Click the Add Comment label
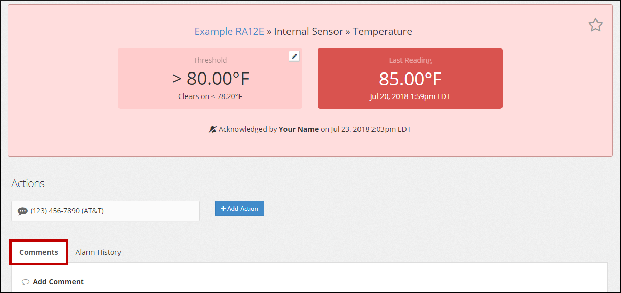This screenshot has width=621, height=293. click(x=58, y=282)
